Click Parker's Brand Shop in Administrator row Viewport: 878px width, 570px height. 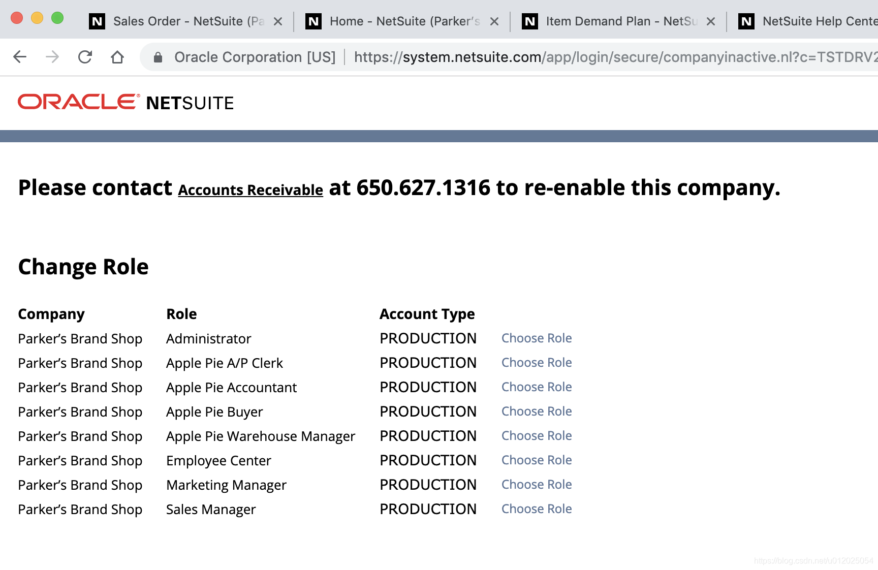80,339
